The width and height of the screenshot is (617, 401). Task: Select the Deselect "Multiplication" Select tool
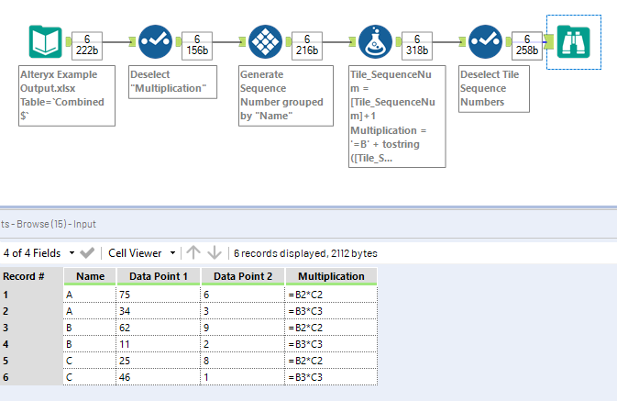coord(156,42)
